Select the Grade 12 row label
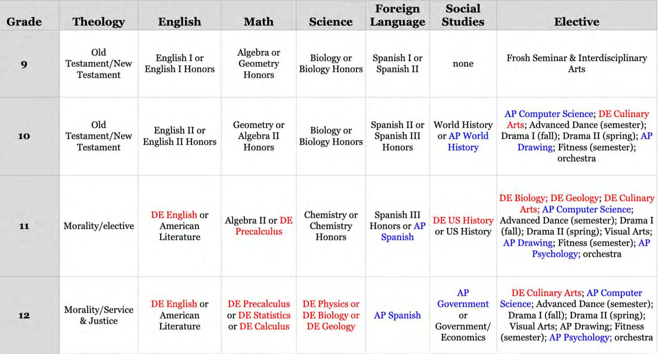Image resolution: width=658 pixels, height=354 pixels. click(24, 315)
